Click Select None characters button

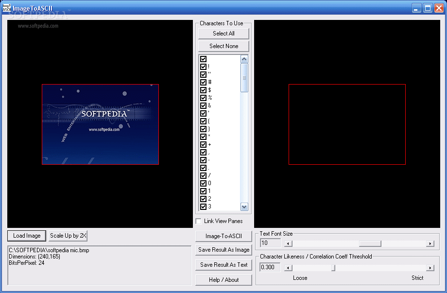223,46
